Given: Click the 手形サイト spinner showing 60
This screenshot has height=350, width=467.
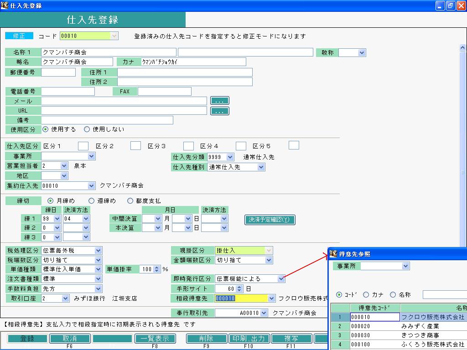Looking at the screenshot, I should [239, 288].
